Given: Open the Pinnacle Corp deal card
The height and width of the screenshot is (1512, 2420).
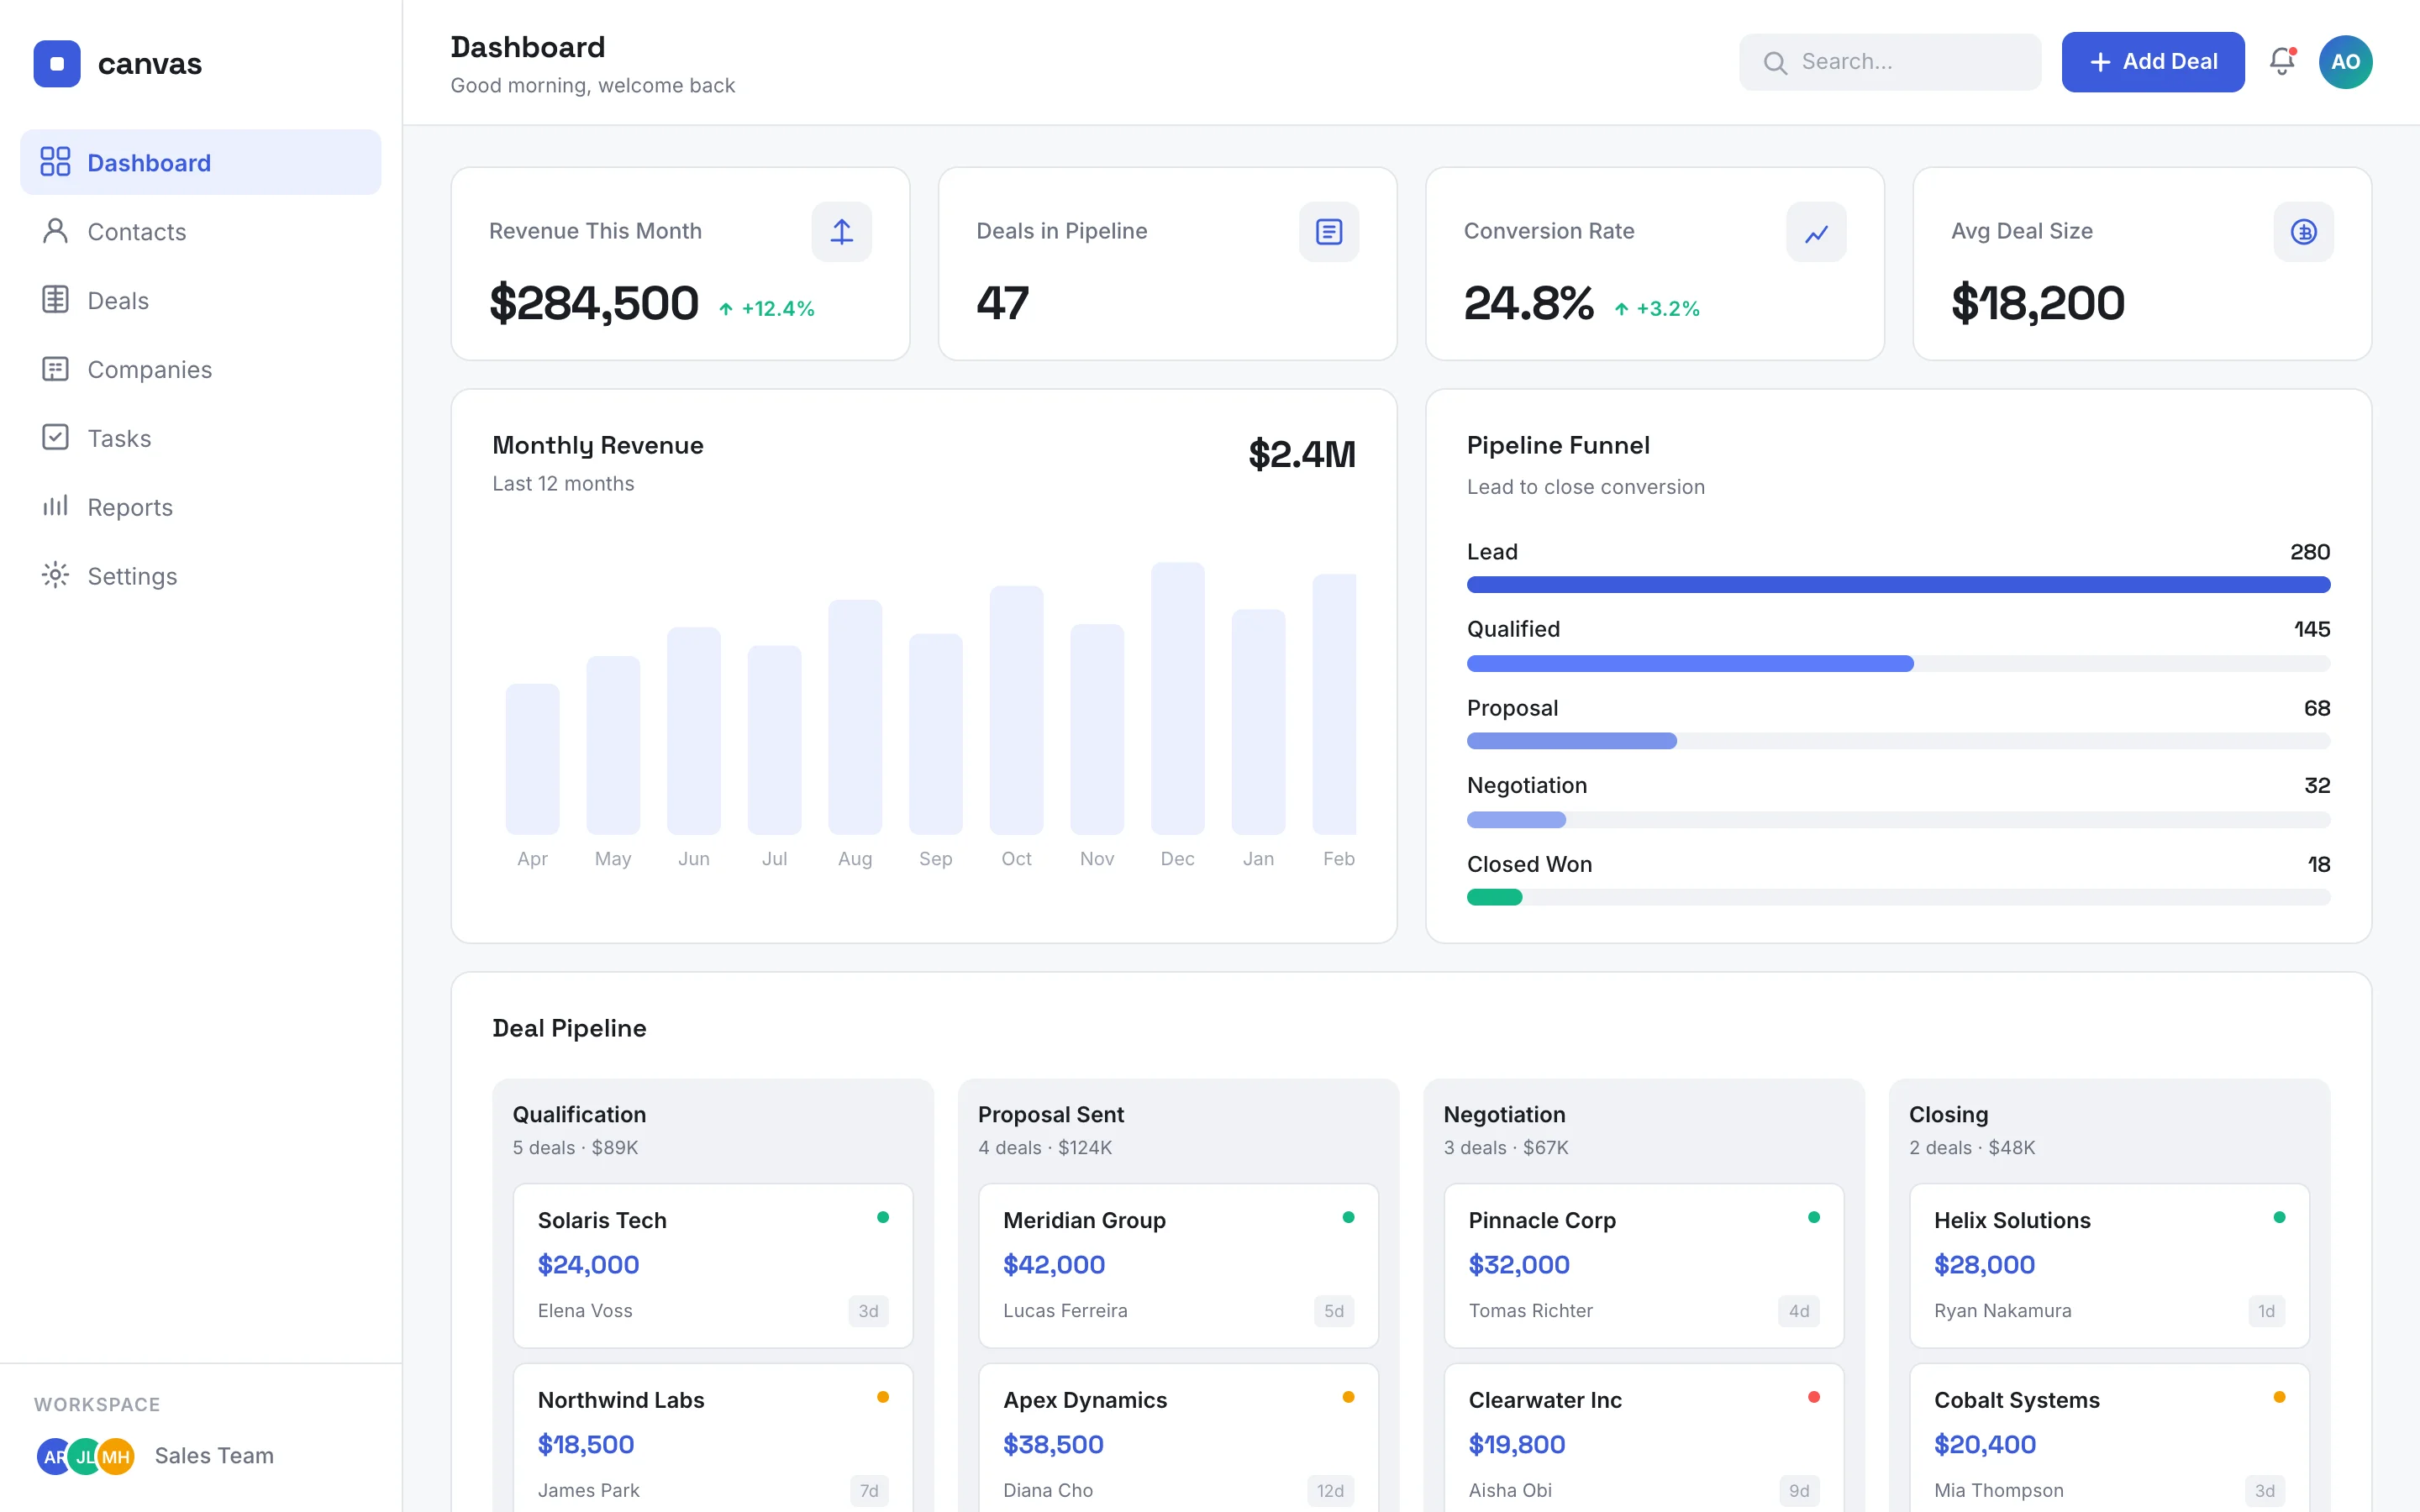Looking at the screenshot, I should [x=1644, y=1265].
